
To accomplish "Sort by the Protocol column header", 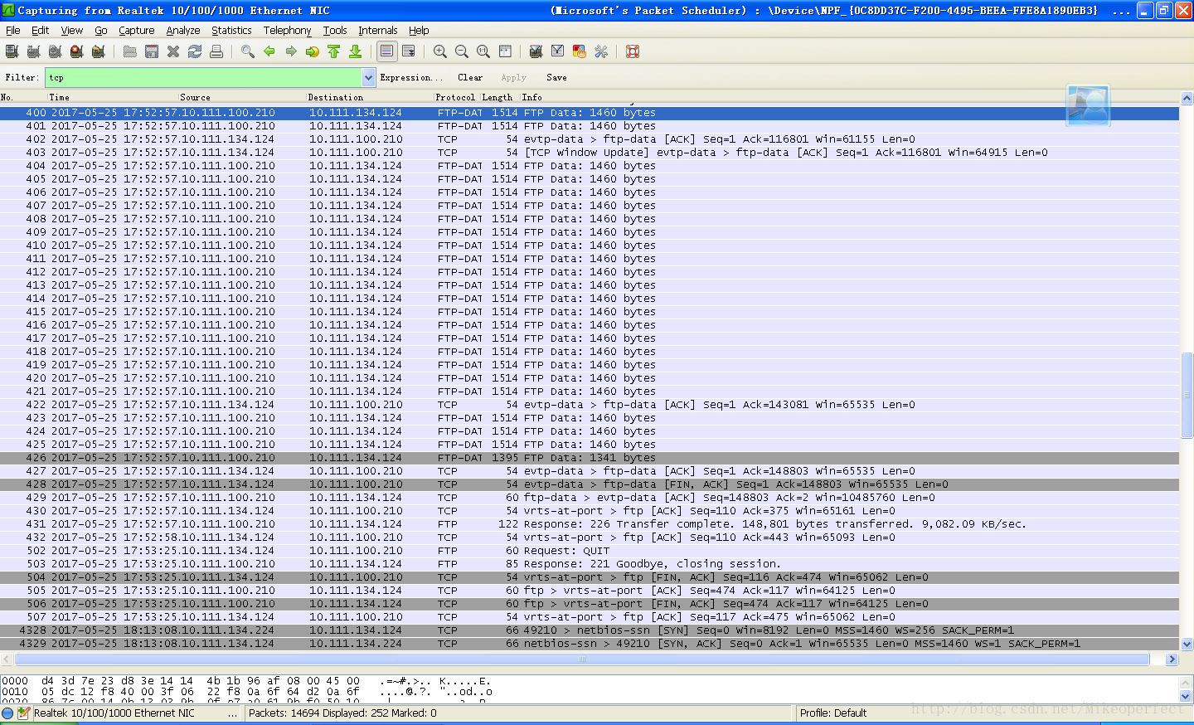I will click(x=455, y=97).
